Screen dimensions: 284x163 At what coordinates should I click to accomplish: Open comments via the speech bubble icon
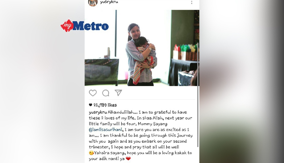click(105, 93)
